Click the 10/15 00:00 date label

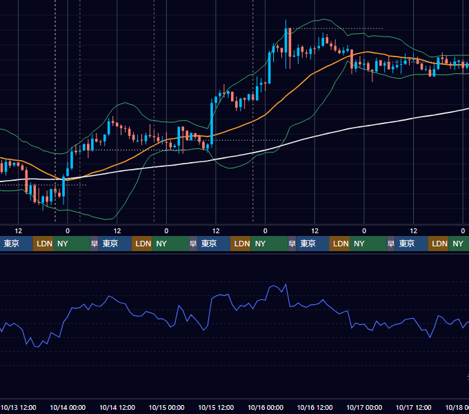(167, 407)
